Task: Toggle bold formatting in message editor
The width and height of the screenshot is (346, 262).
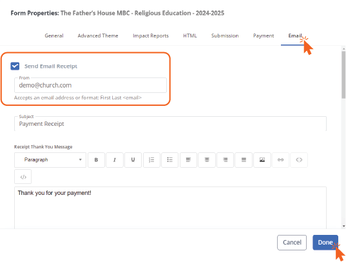Action: coord(96,160)
